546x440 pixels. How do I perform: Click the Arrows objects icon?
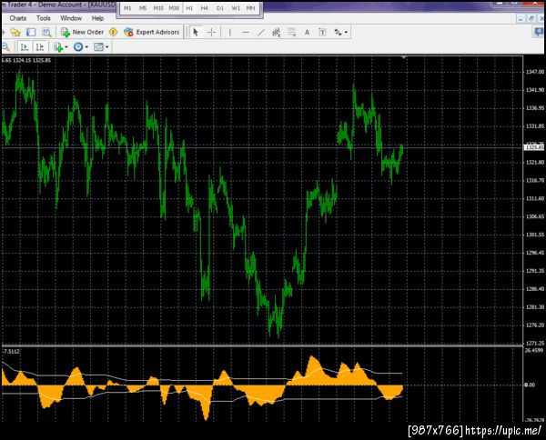tap(338, 33)
